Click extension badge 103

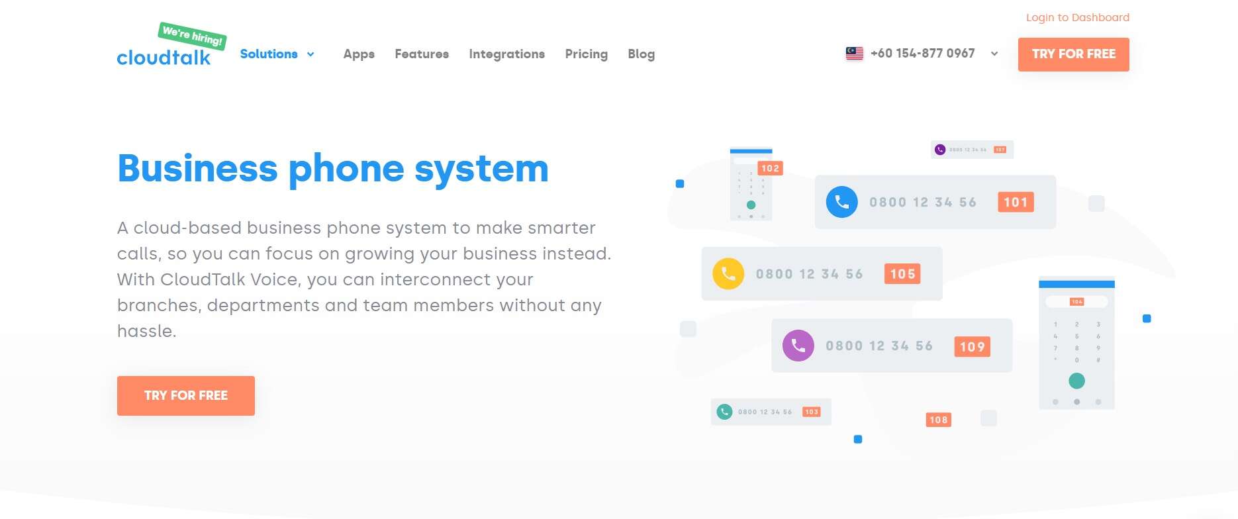812,412
